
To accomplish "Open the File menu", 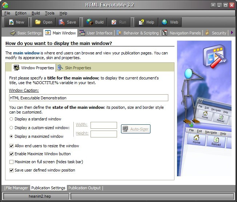I will click(7, 13).
